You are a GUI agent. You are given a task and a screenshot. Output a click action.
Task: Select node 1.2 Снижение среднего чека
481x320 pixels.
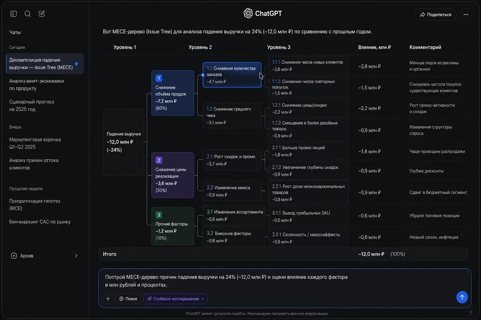[232, 116]
